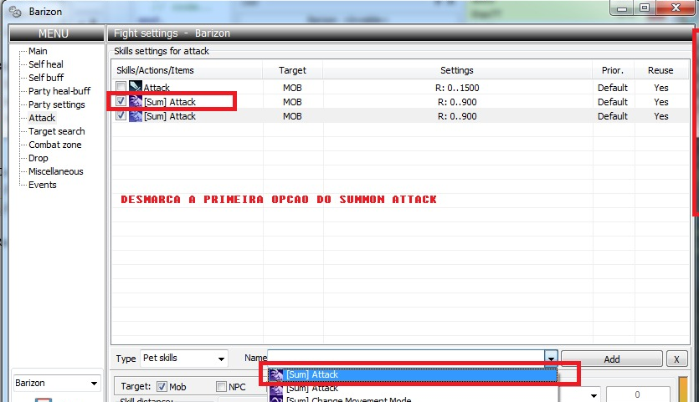
Task: Uncheck the first [Sum] Attack checkbox
Action: click(x=121, y=102)
